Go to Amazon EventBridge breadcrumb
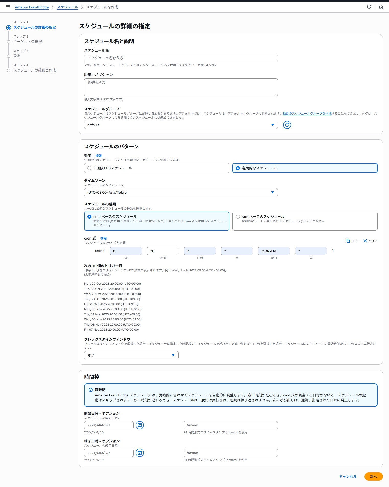Screen dimensions: 389x487 point(32,7)
